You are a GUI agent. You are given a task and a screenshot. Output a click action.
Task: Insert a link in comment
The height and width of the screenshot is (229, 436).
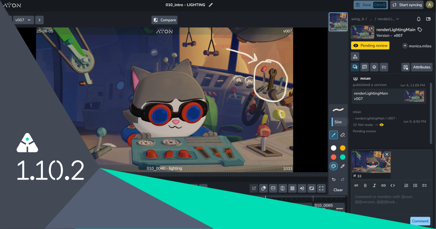[383, 185]
